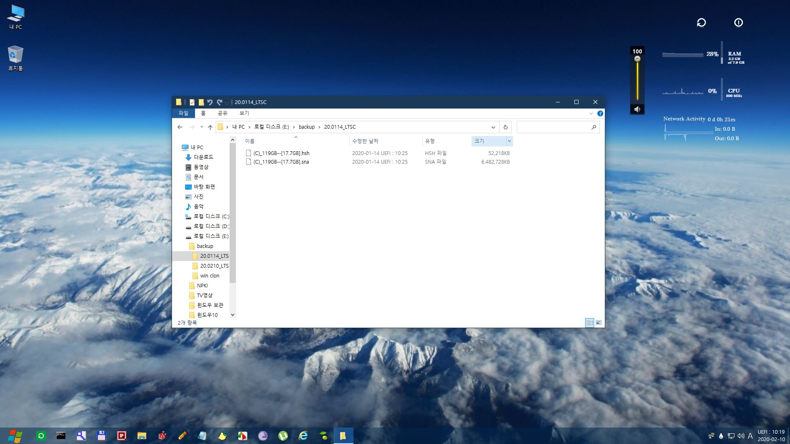The image size is (790, 444).
Task: Expand the chevron after backup in the address bar
Action: tap(319, 127)
